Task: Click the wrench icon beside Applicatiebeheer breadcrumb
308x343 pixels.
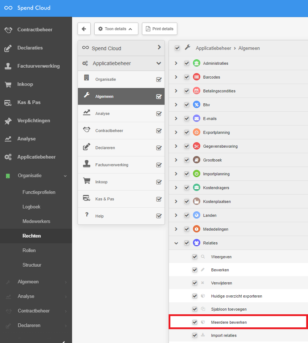Action: coord(187,48)
